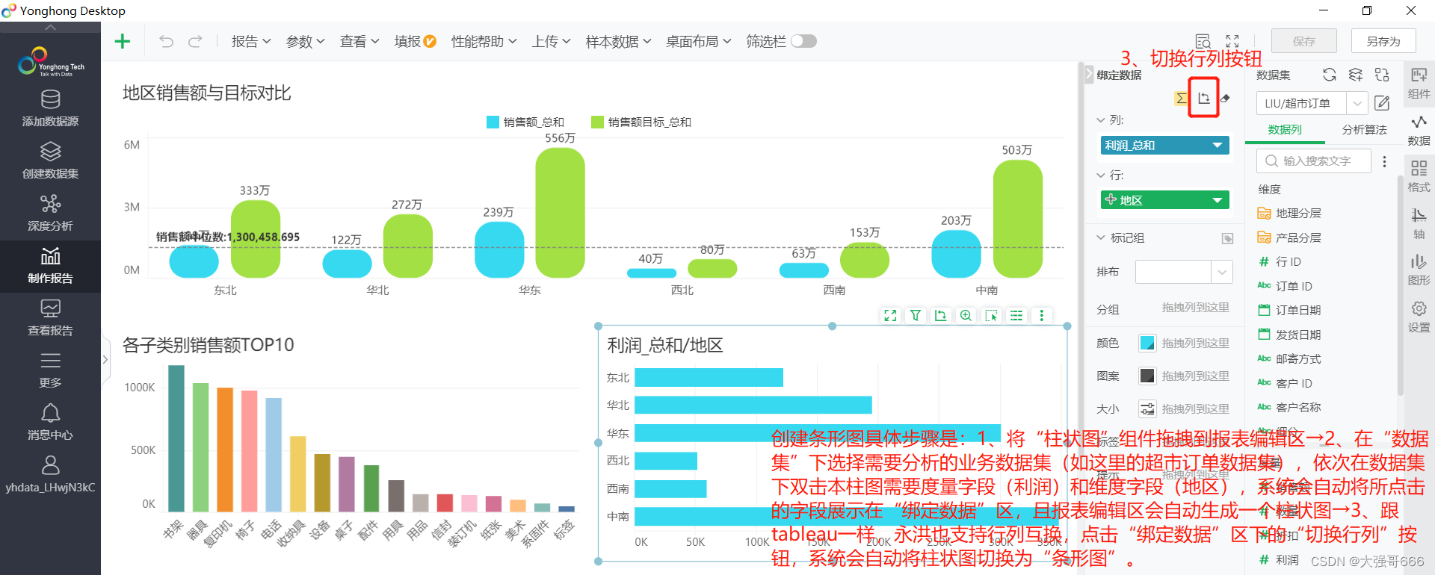Open the chart's three-dot more menu

tap(1041, 316)
